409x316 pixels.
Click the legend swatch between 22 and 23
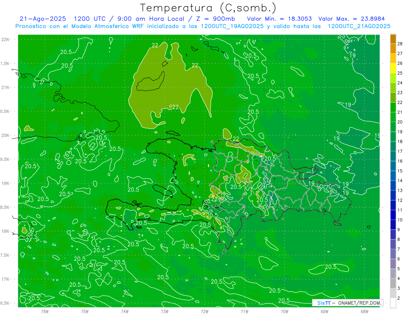[393, 97]
